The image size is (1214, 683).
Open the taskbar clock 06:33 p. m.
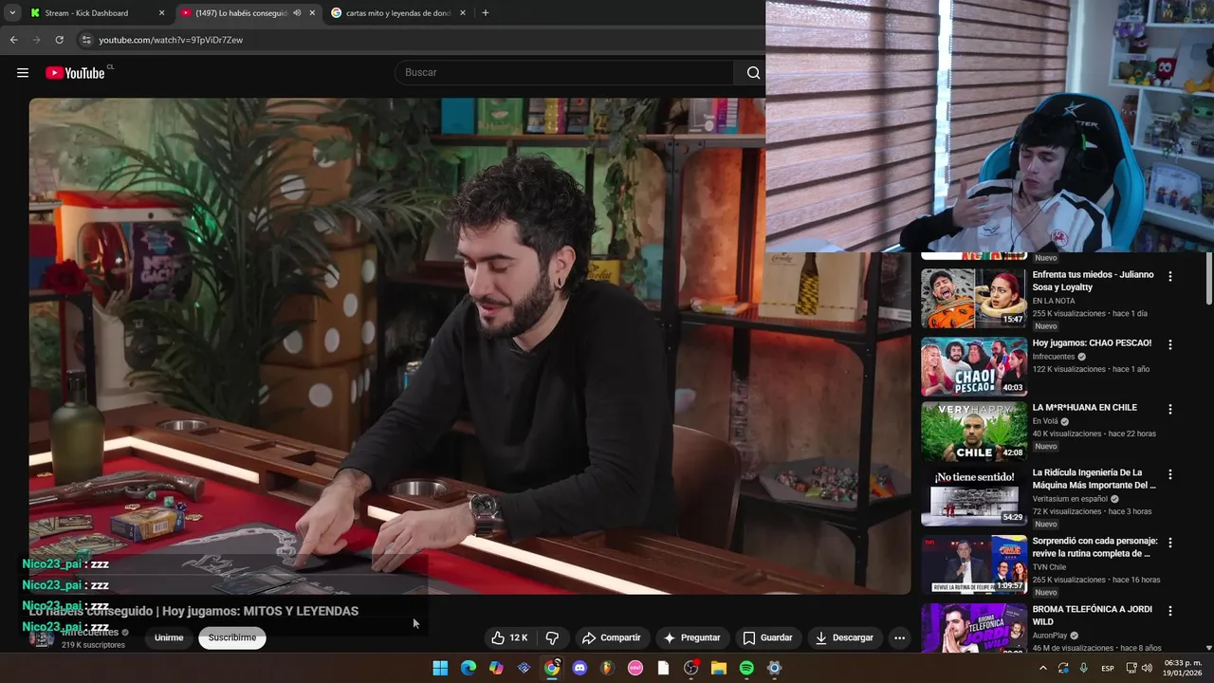tap(1183, 668)
